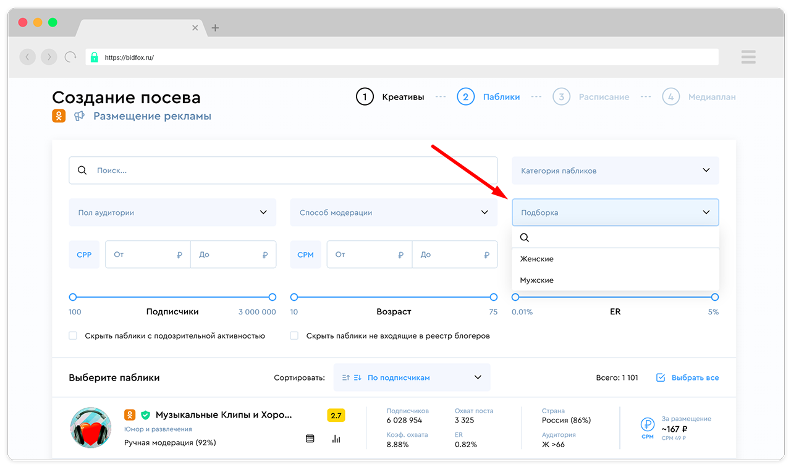Image resolution: width=791 pixels, height=467 pixels.
Task: Click the Юмор и развлечения category label
Action: 158,429
